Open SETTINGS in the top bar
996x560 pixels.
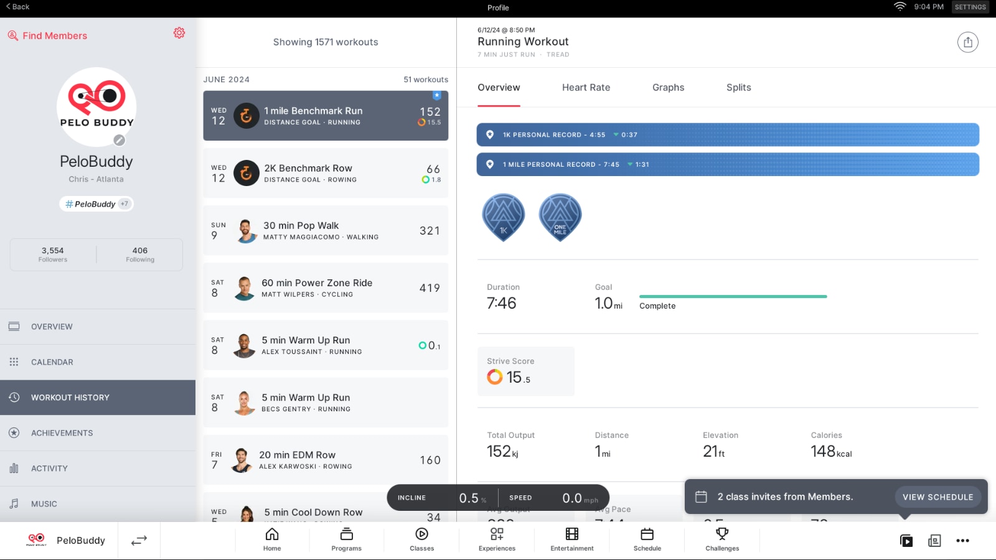pos(970,7)
